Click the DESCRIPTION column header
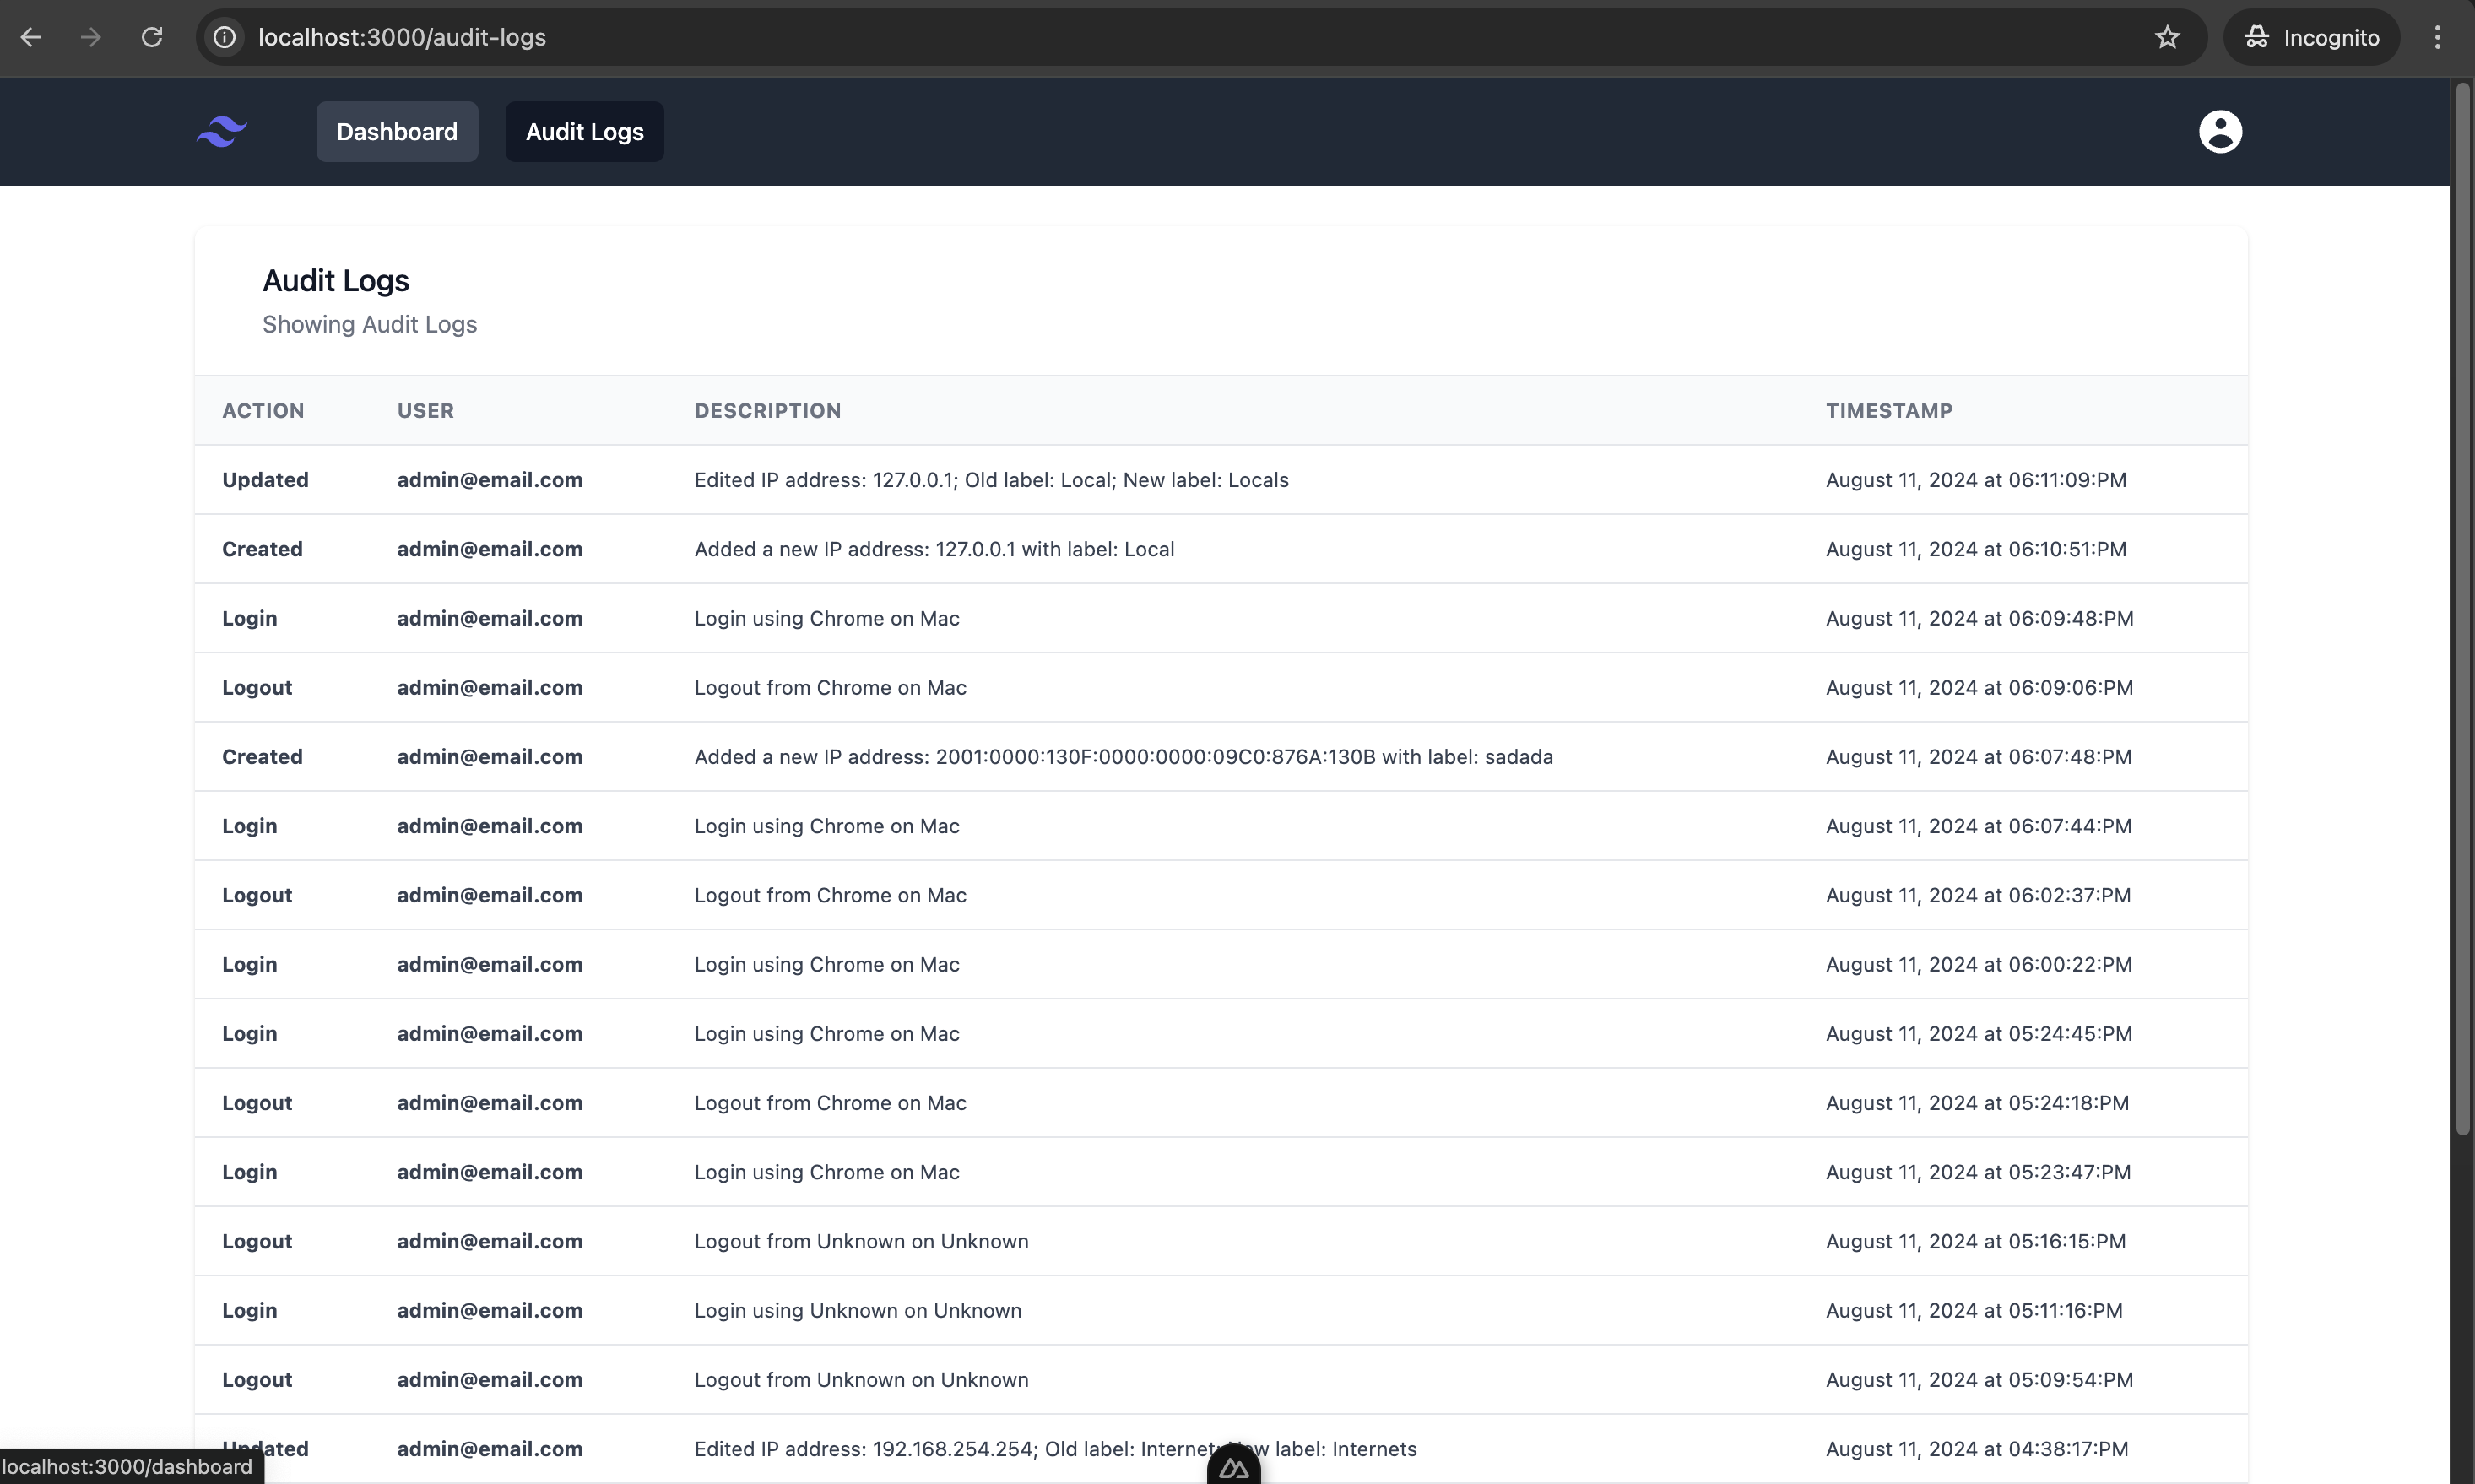The height and width of the screenshot is (1484, 2475). [x=768, y=411]
